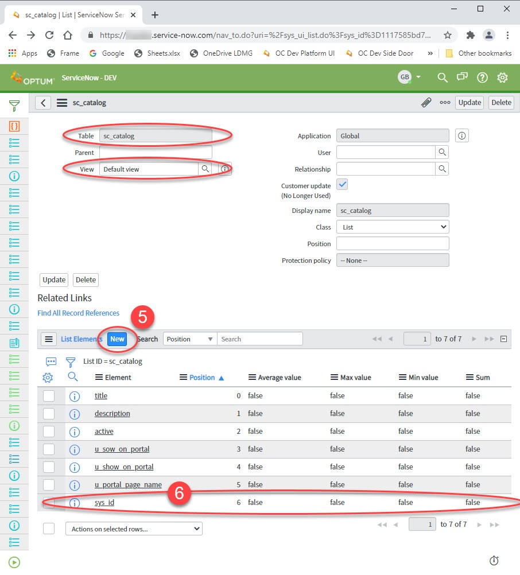Click the global search magnifier in the banner
Image resolution: width=520 pixels, height=575 pixels.
[x=442, y=77]
